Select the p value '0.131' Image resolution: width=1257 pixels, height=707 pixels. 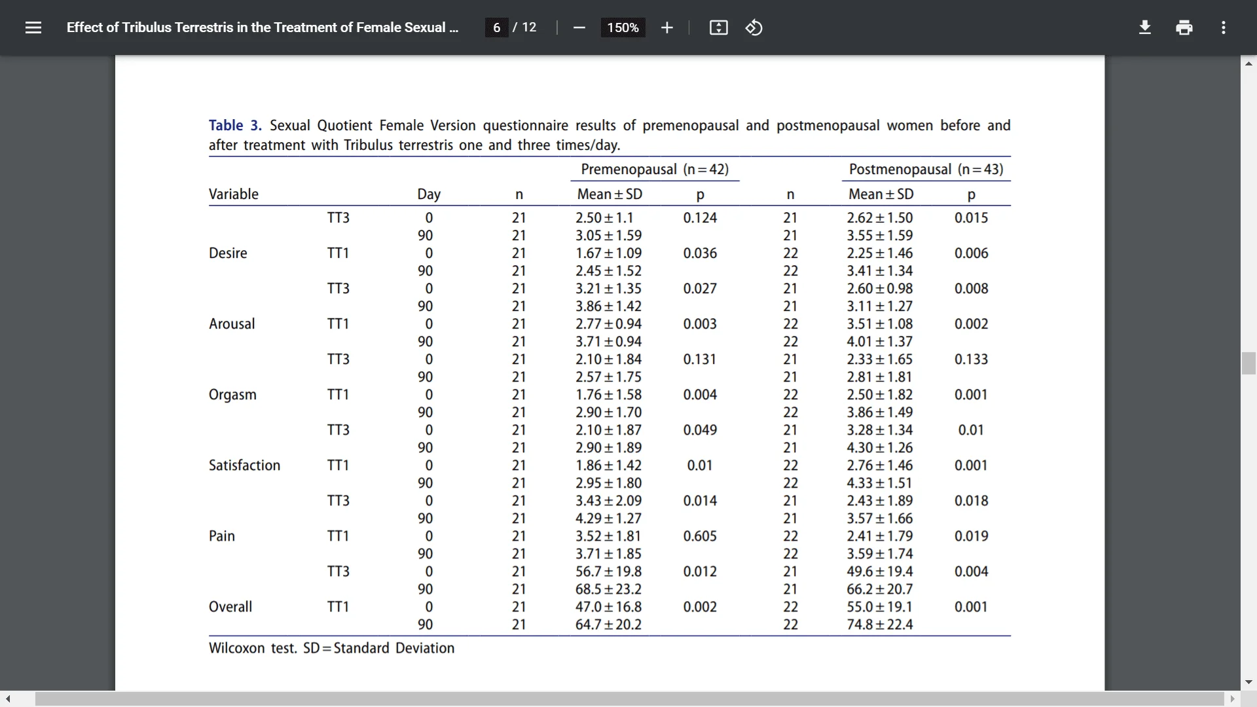[700, 359]
